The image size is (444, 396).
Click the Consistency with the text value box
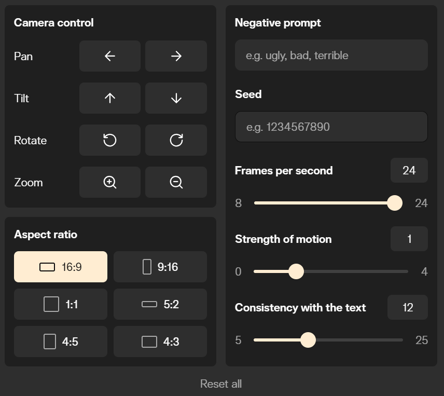point(408,308)
